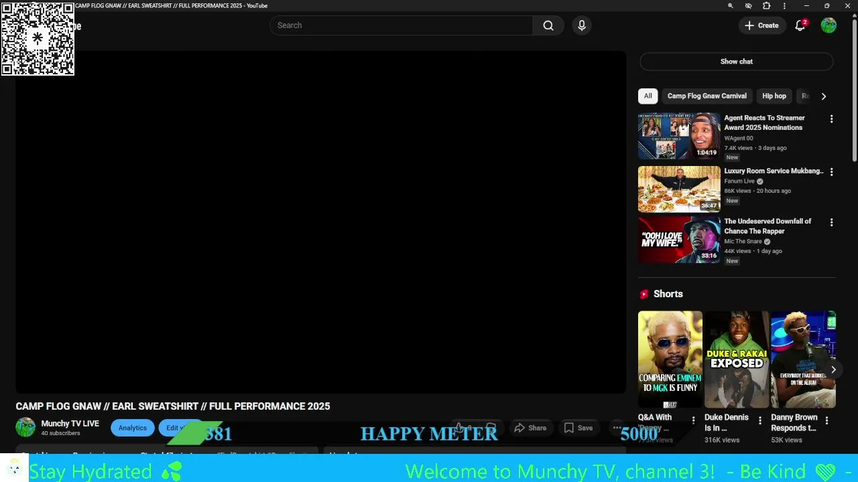Click the Show chat button
The width and height of the screenshot is (858, 482).
click(x=736, y=62)
